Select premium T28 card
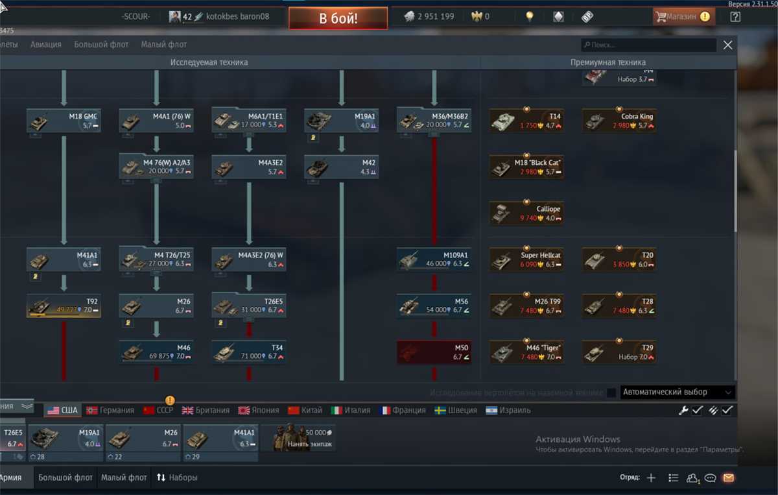Viewport: 778px width, 495px height. [x=619, y=306]
